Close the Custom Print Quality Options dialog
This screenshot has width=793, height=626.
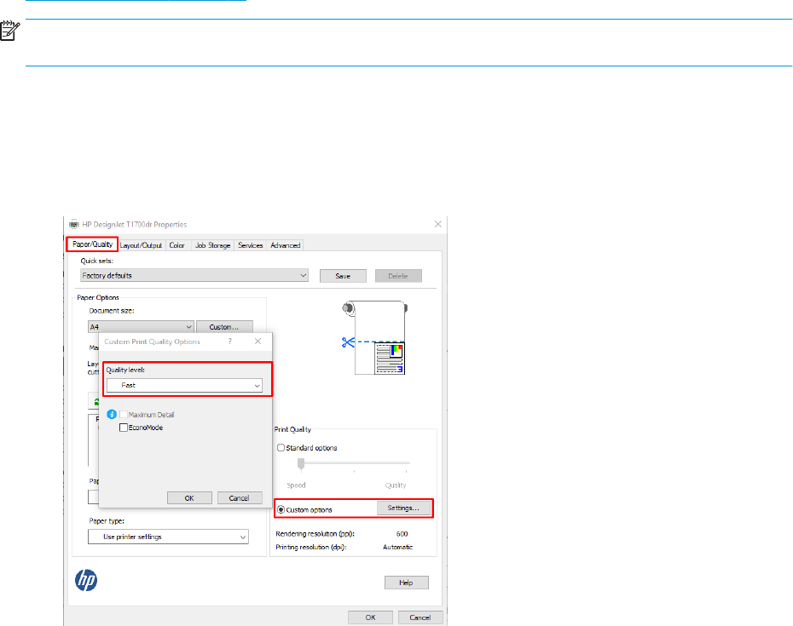258,342
